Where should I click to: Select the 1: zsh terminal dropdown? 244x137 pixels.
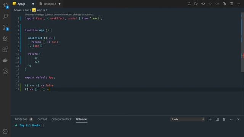coord(187,119)
